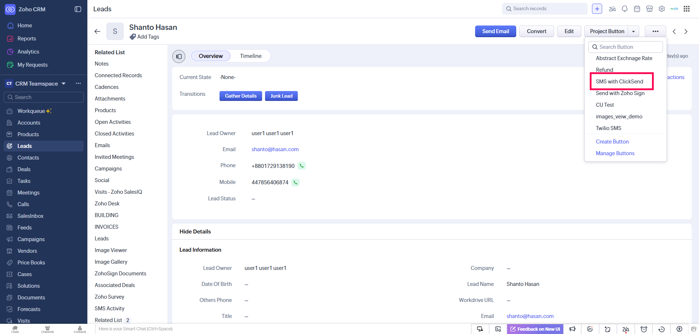Click the phone call icon beside Phone number
The height and width of the screenshot is (334, 699).
click(x=301, y=166)
